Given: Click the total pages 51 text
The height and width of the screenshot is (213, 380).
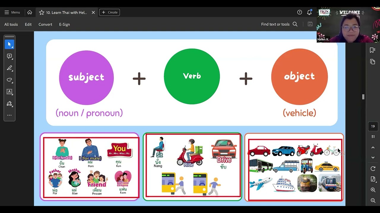Looking at the screenshot, I should 373,137.
